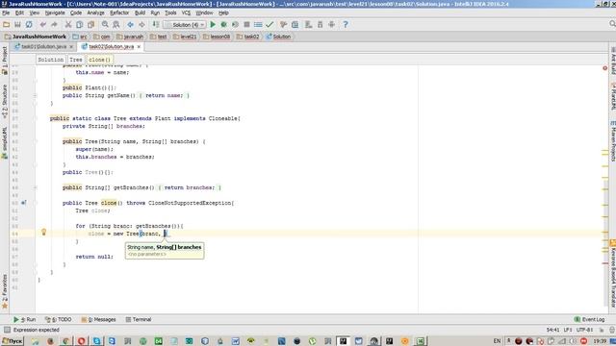Select the Tree structure breadcrumb
The image size is (616, 346).
click(x=76, y=60)
